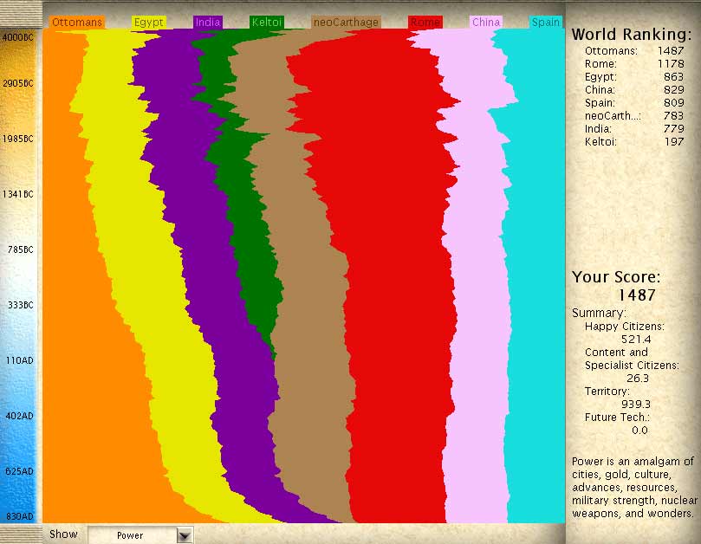This screenshot has width=701, height=544.
Task: Select the Egypt legend label
Action: coord(149,23)
